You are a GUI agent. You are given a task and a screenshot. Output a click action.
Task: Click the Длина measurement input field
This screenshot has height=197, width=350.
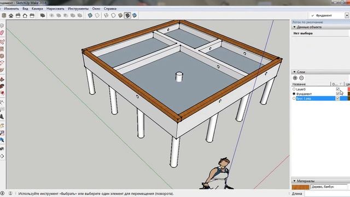(x=327, y=194)
